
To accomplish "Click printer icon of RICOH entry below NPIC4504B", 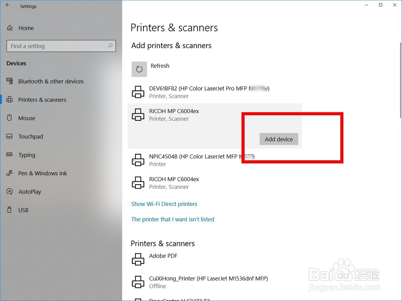I will [138, 183].
